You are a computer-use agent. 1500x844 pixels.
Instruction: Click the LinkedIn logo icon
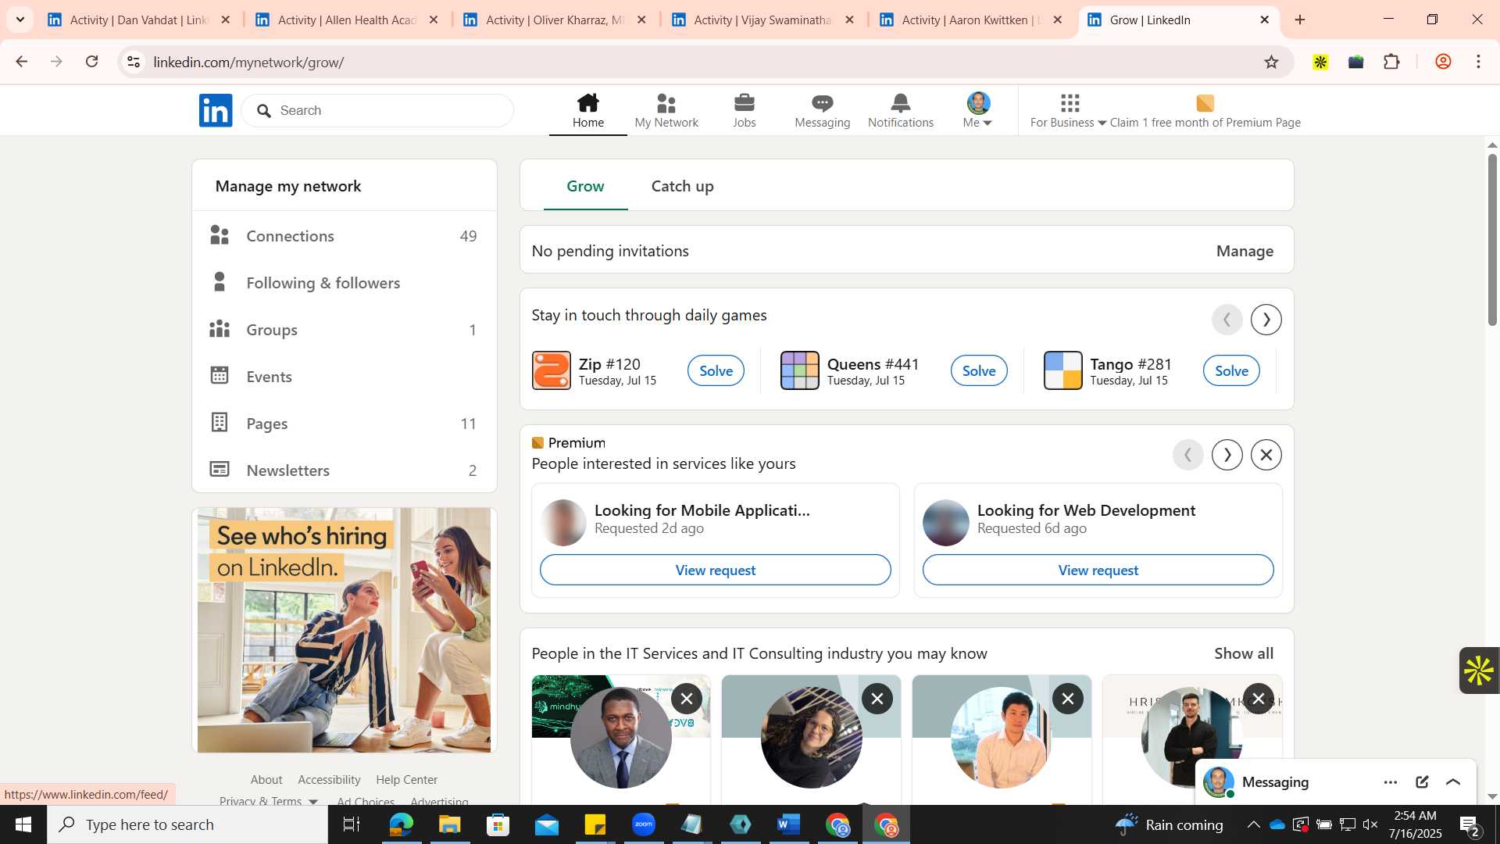[x=216, y=110]
